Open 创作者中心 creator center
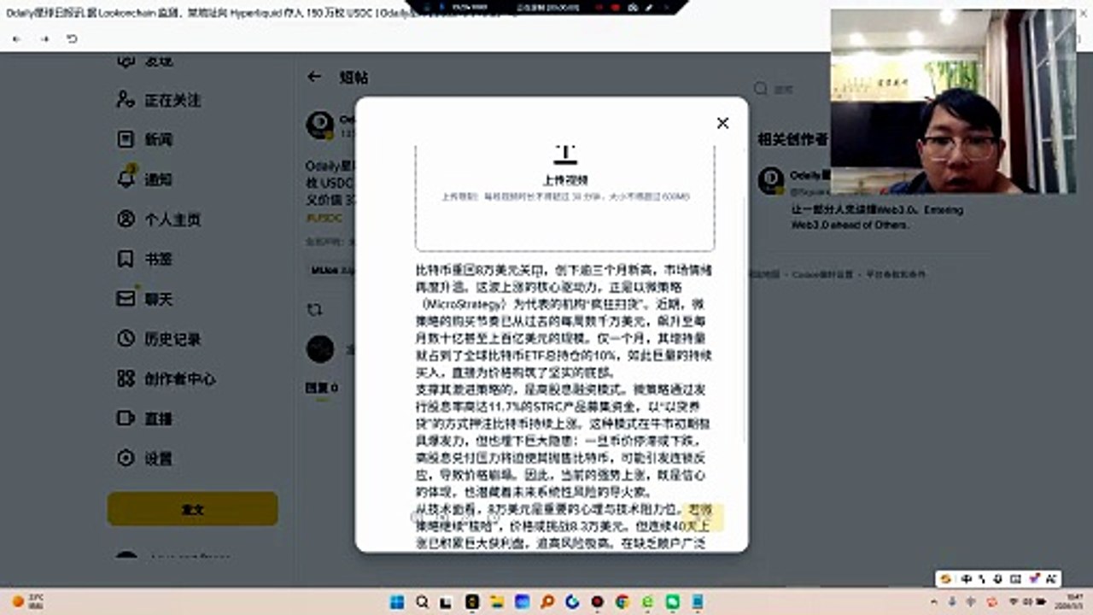This screenshot has height=615, width=1093. click(x=179, y=379)
